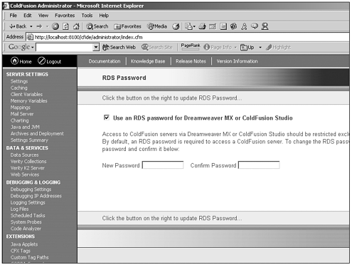Open the Release Notes link
This screenshot has height=265, width=352.
click(191, 61)
